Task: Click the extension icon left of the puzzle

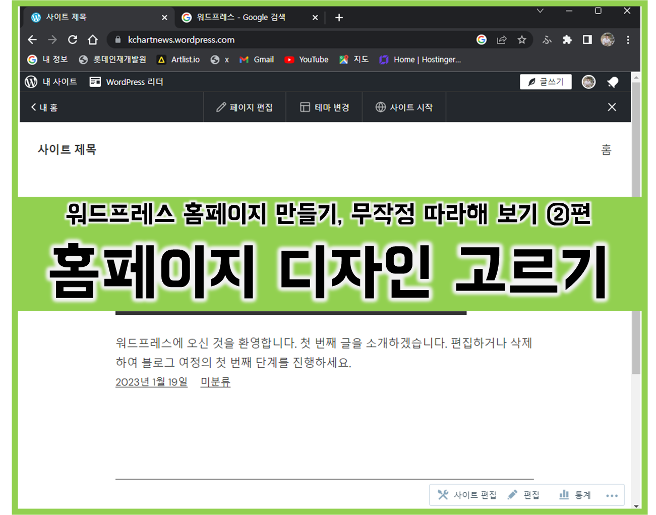Action: point(547,39)
